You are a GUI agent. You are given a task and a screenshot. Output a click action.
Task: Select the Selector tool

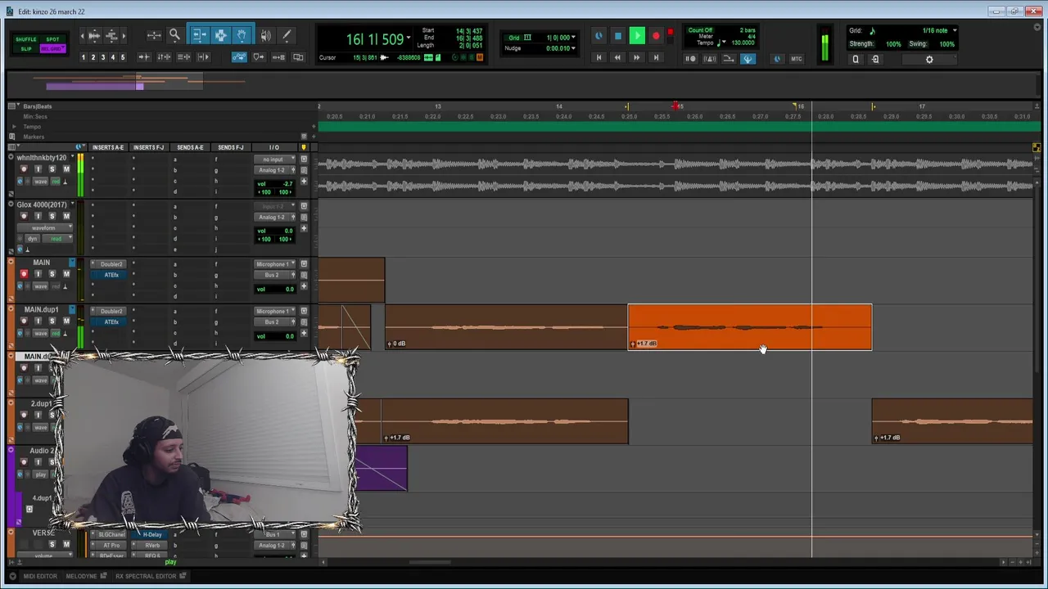click(220, 35)
